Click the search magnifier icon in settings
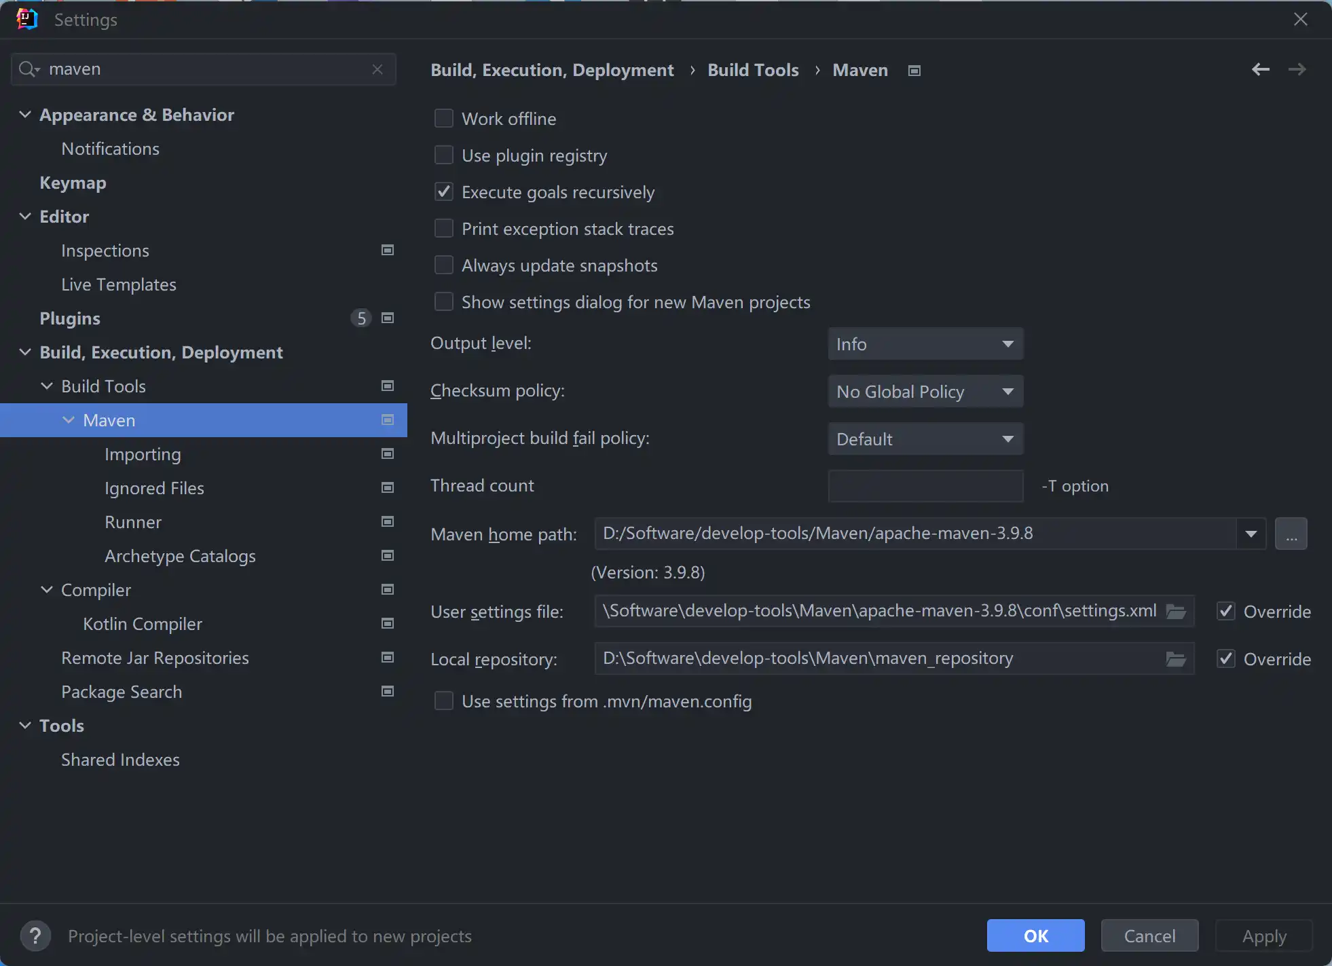Screen dimensions: 1332x966 [x=29, y=69]
